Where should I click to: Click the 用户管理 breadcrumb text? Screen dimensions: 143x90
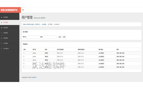(50, 24)
